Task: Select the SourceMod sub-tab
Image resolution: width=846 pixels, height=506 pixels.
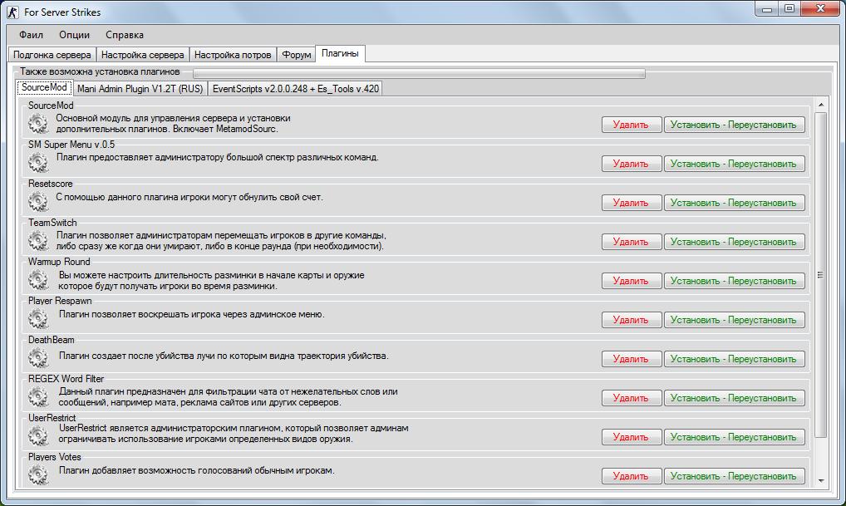Action: coord(44,87)
